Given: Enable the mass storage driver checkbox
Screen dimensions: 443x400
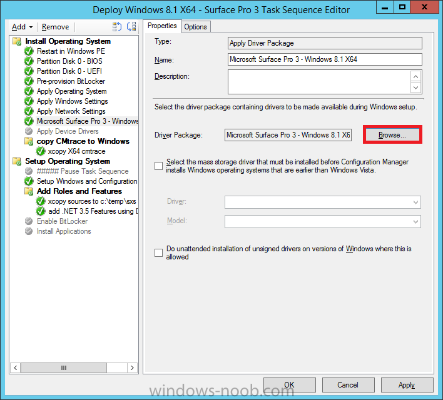Looking at the screenshot, I should point(158,166).
